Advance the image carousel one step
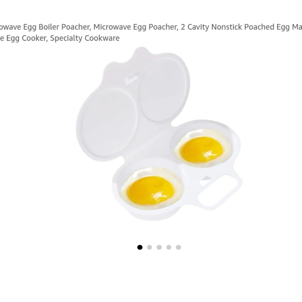Image resolution: width=302 pixels, height=302 pixels. 149,247
